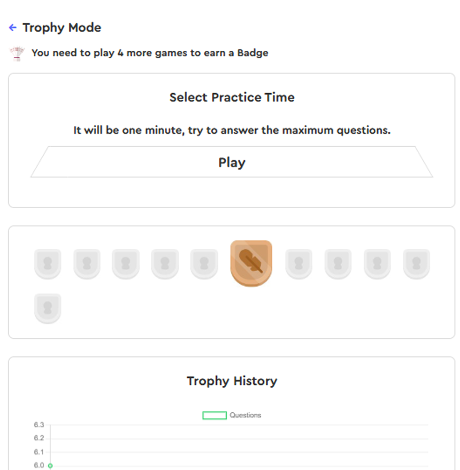The width and height of the screenshot is (460, 470).
Task: Click the locked badge immediately left of the feather badge
Action: coord(204,264)
